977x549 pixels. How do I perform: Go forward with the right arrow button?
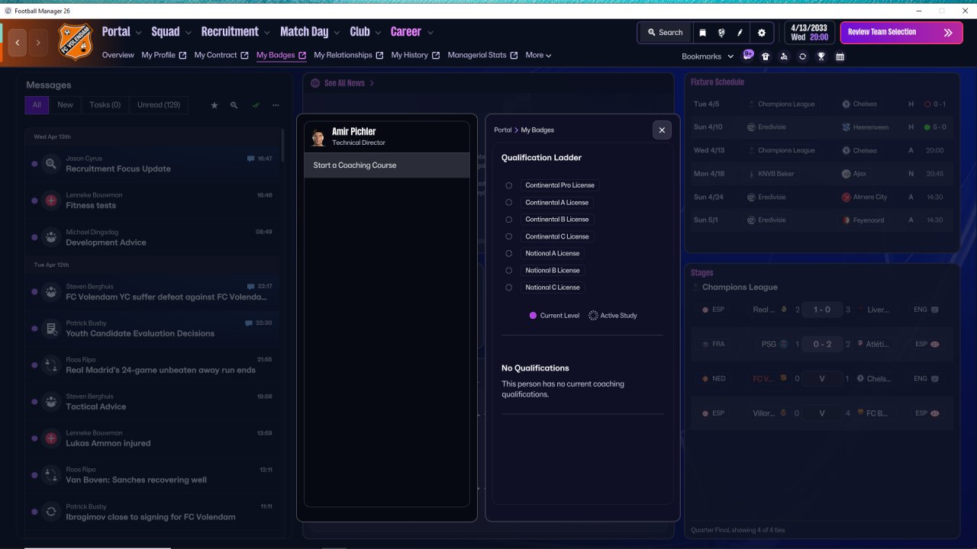point(38,43)
